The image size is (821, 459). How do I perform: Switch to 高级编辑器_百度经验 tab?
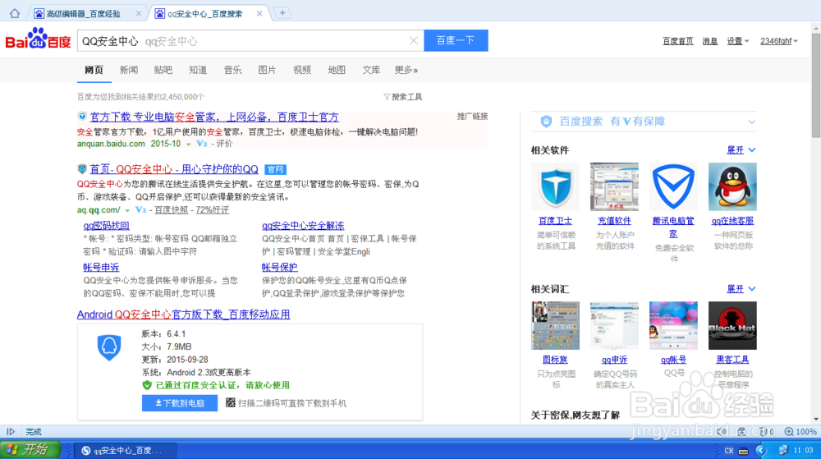(84, 14)
